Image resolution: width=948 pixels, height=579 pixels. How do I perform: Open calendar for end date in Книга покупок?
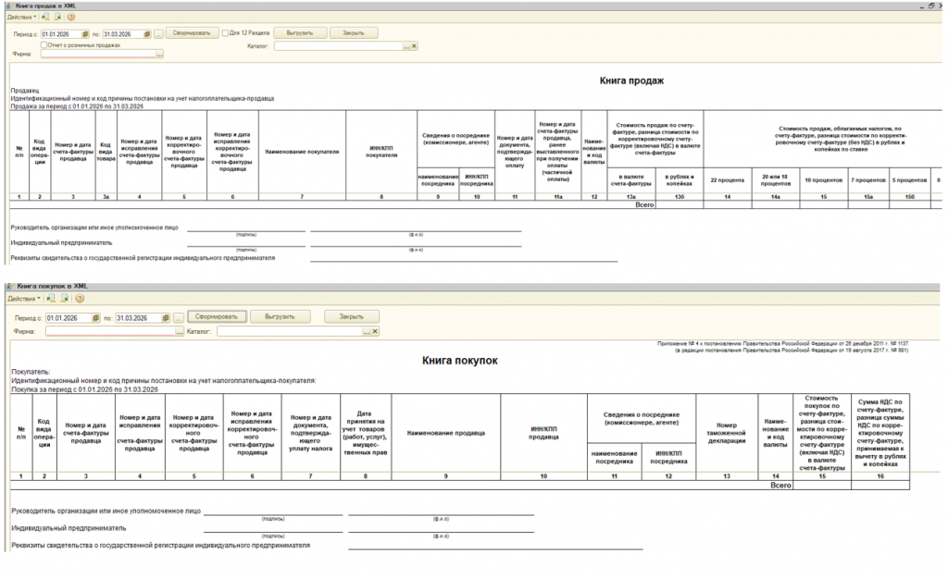pos(166,318)
